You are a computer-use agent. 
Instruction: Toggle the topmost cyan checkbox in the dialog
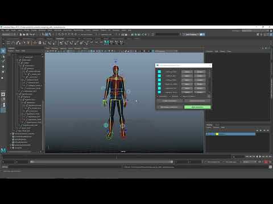[x=159, y=72]
